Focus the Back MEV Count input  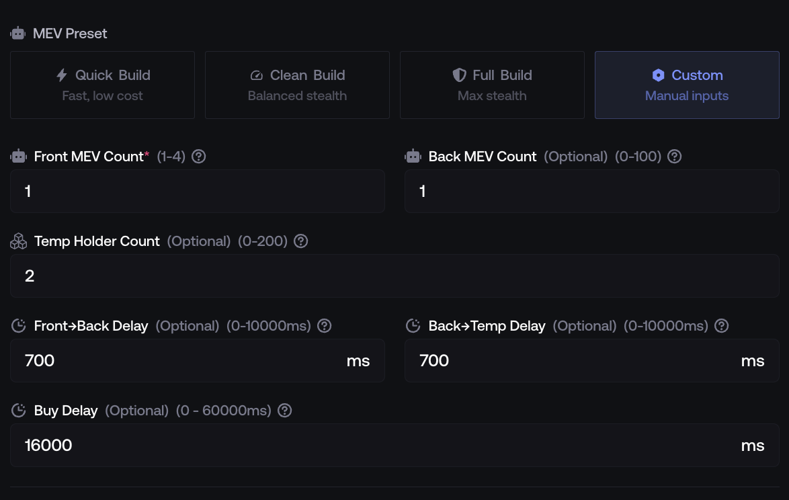591,192
